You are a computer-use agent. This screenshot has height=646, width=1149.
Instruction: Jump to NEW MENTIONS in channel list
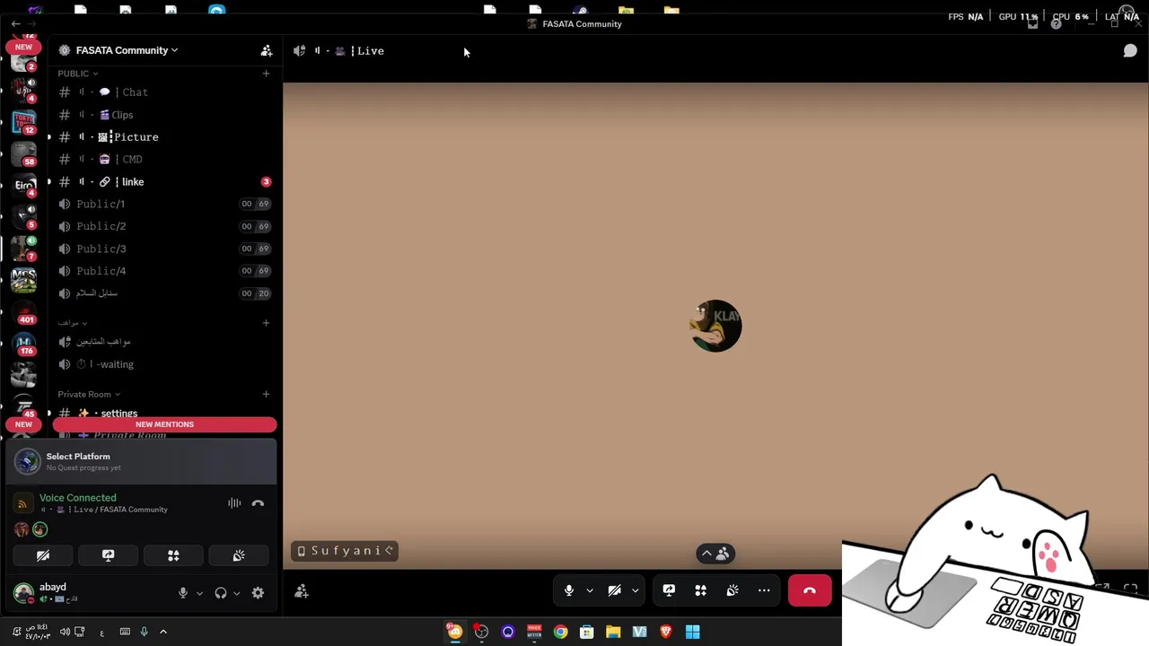click(x=164, y=424)
